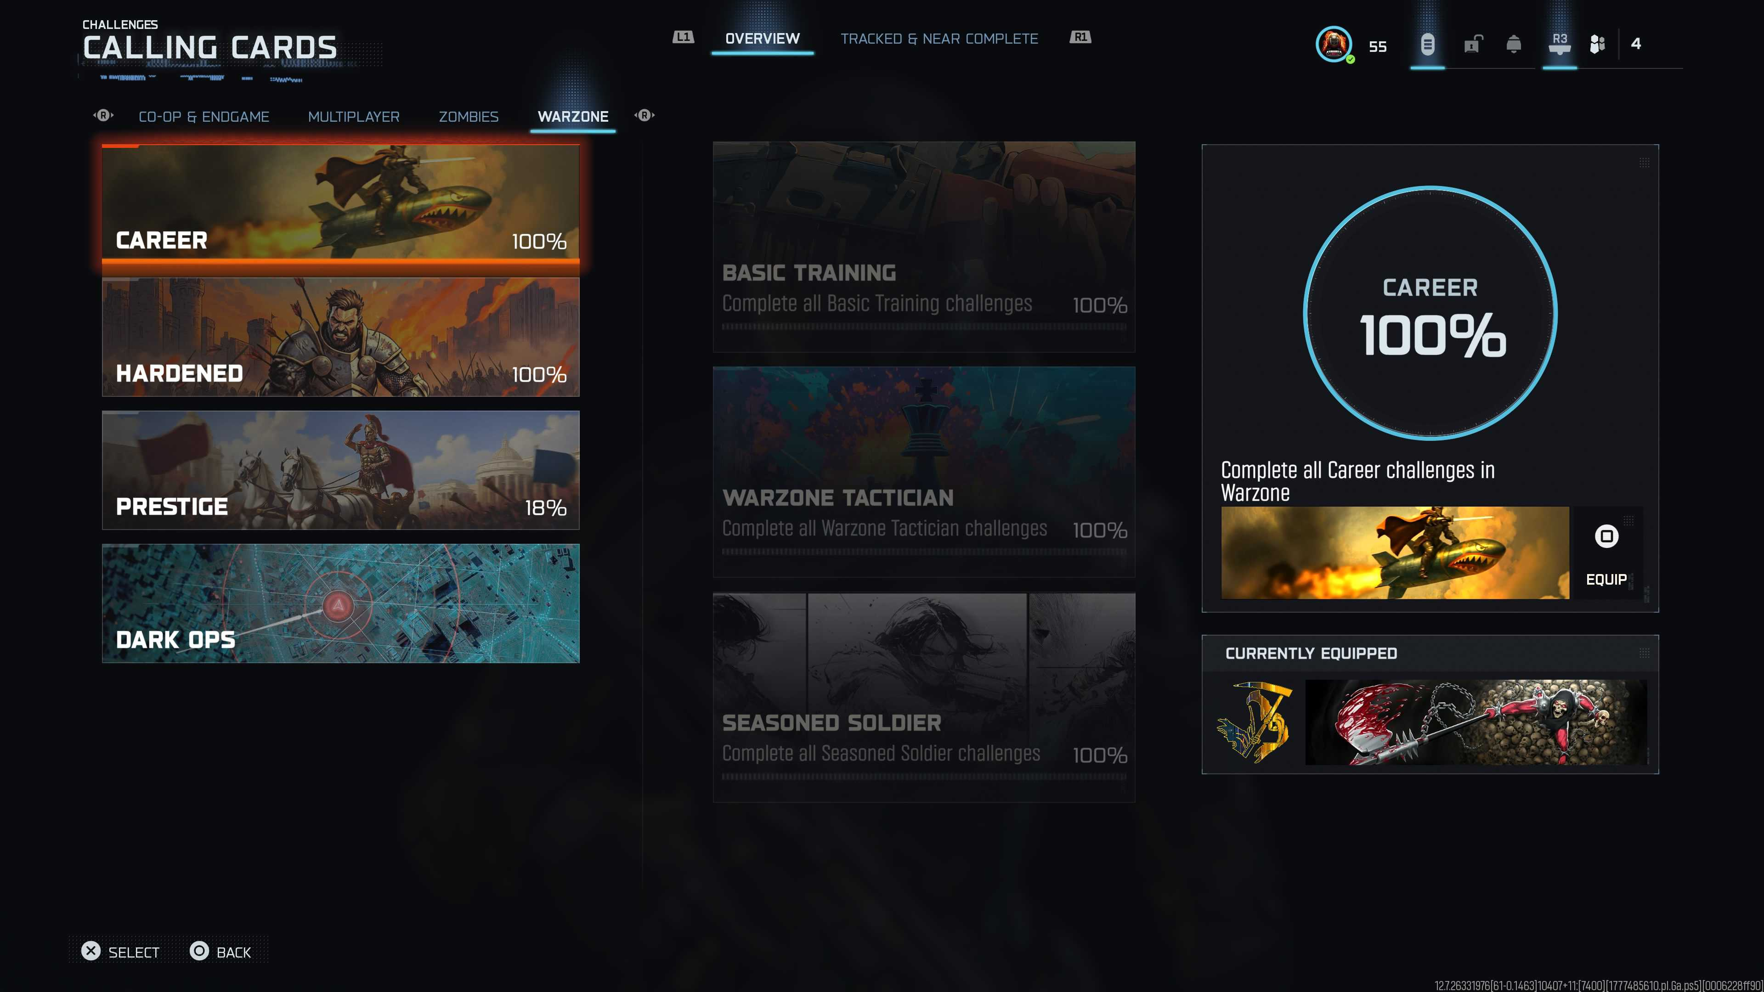Click the SELECT prompt label
Viewport: 1764px width, 992px height.
coord(134,953)
